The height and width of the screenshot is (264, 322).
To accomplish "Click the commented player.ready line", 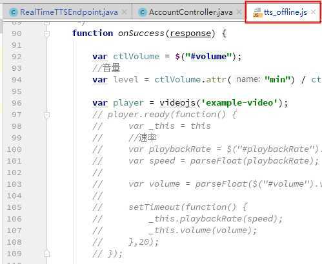I will (165, 115).
